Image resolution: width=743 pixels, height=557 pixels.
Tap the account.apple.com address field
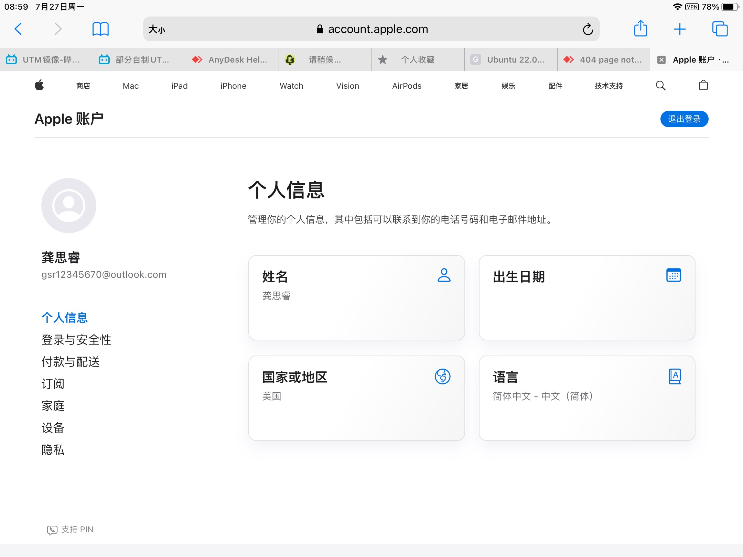[x=371, y=29]
